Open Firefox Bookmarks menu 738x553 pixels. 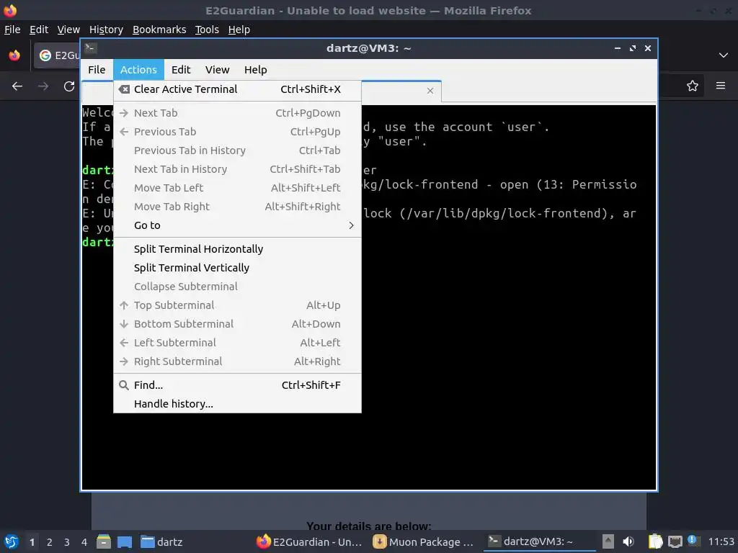point(159,30)
